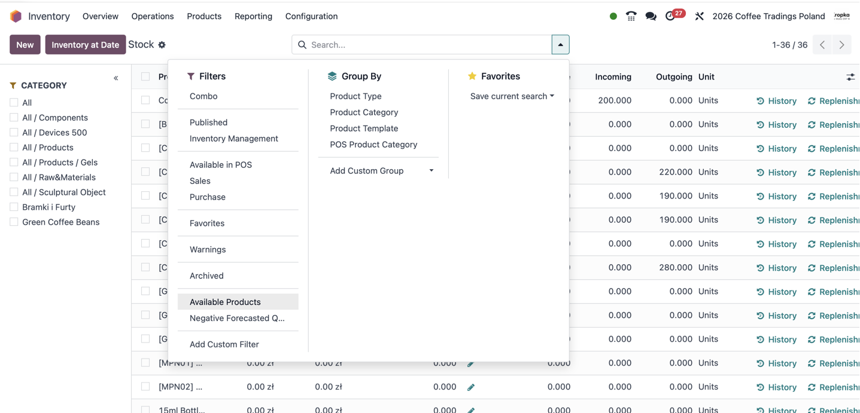Apply the Sales filter
Viewport: 860px width, 413px height.
238,181
